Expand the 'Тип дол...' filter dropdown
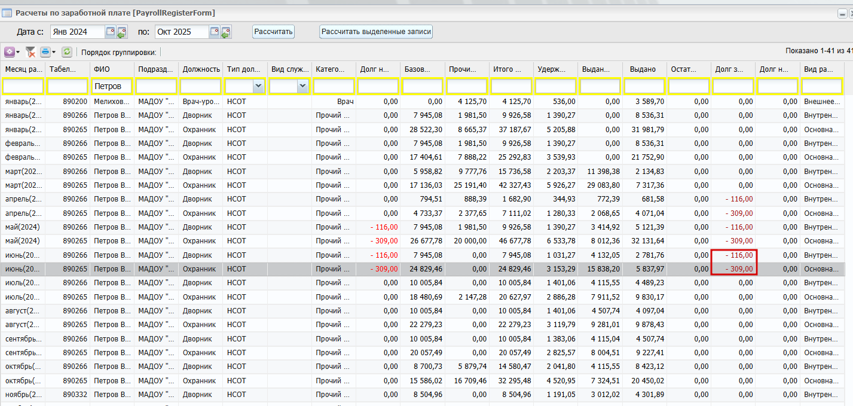 [x=258, y=87]
